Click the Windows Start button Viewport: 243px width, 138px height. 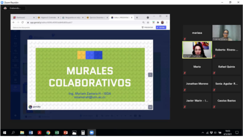coord(5,132)
